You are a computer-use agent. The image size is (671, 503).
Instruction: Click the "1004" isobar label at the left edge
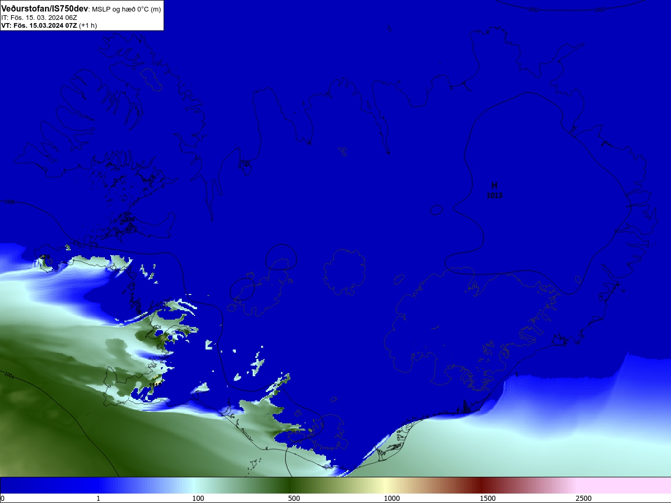9,375
